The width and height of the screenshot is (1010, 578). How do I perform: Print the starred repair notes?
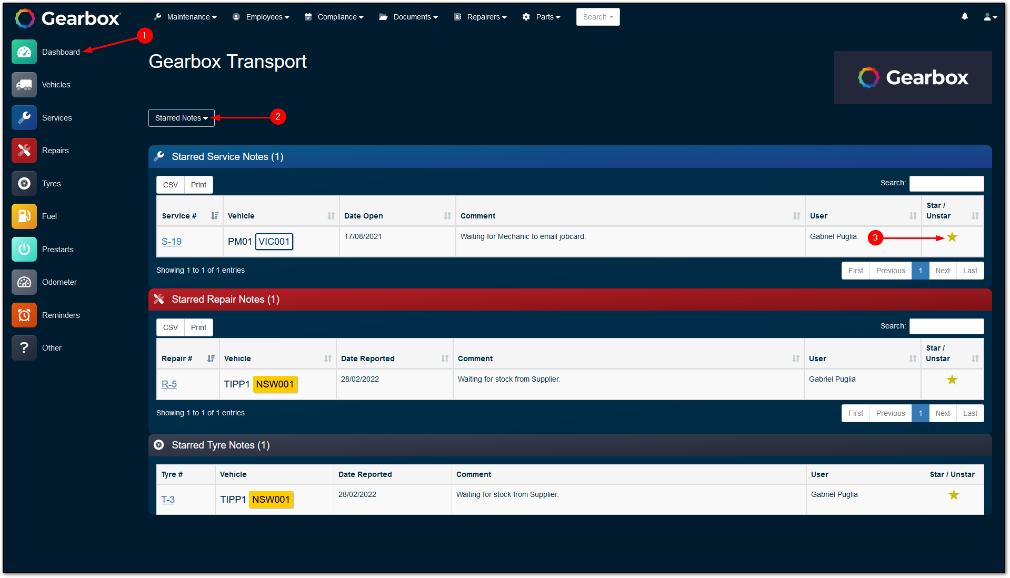(198, 327)
